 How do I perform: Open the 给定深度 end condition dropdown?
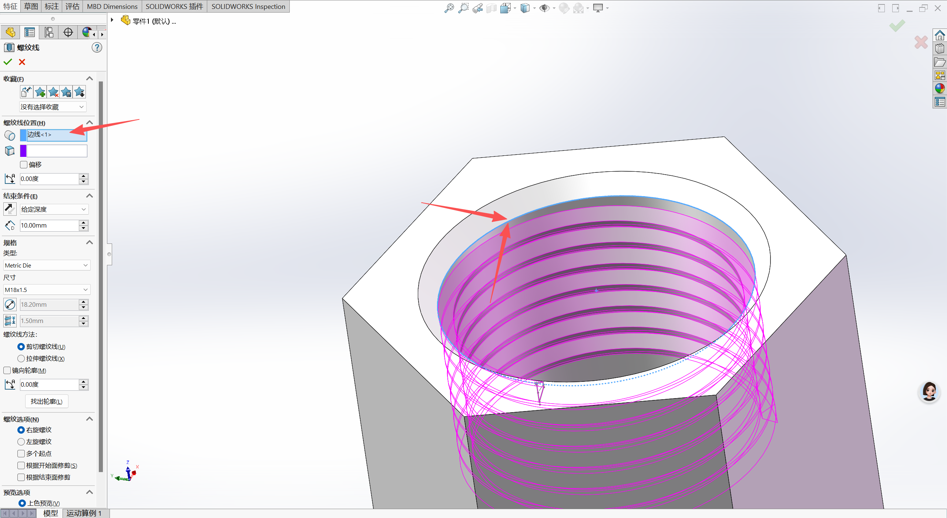(x=54, y=209)
